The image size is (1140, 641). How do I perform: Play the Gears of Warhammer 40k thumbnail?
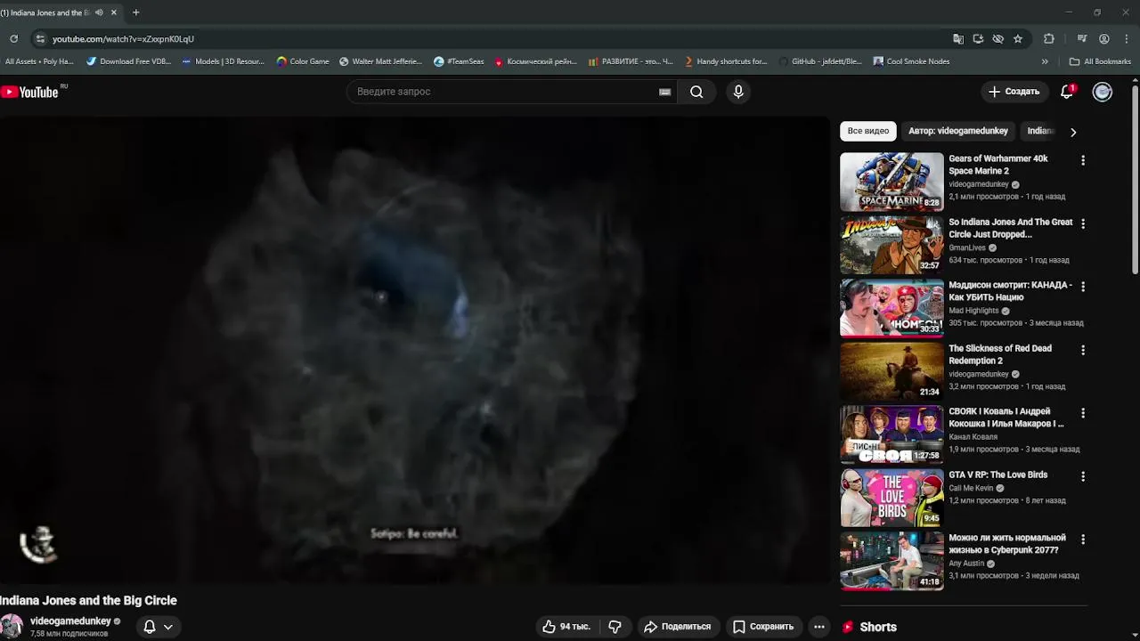(x=892, y=182)
